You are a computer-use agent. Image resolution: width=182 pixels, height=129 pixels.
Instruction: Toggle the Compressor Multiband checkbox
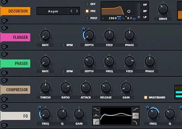click(x=146, y=97)
